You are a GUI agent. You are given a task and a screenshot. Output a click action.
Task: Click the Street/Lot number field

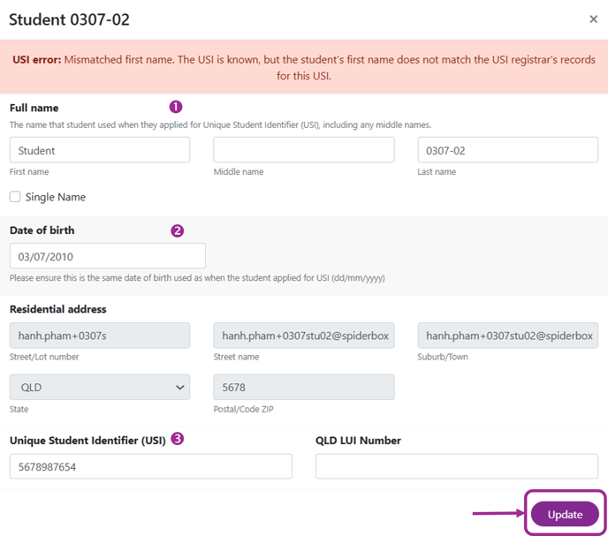[x=100, y=336]
